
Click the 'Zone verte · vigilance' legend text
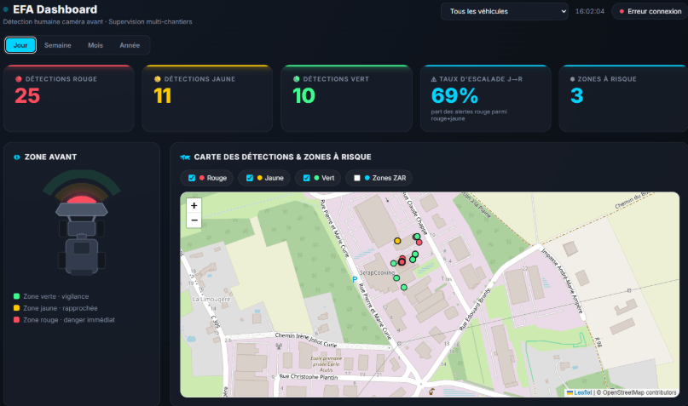coord(55,296)
